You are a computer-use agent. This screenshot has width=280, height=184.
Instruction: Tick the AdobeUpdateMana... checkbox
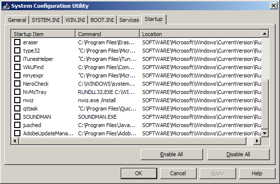pyautogui.click(x=18, y=133)
